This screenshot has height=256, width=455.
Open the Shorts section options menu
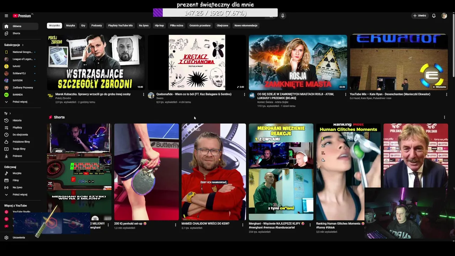444,117
